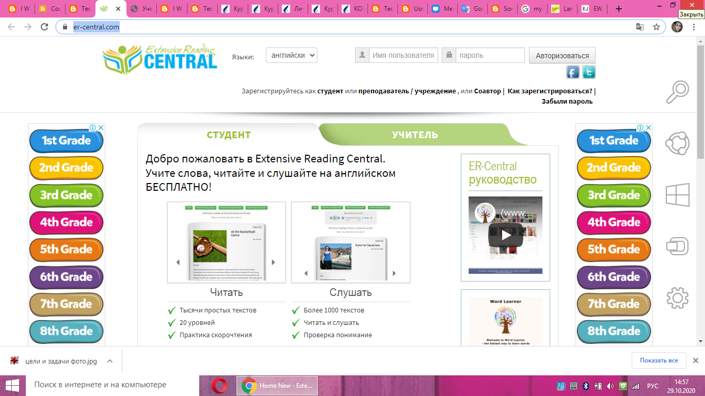
Task: Switch to the 'KOI' browser tab
Action: pyautogui.click(x=352, y=9)
